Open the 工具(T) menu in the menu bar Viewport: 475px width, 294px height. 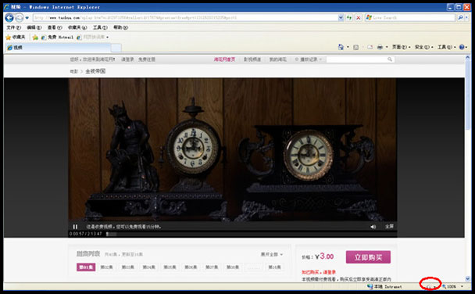point(100,27)
